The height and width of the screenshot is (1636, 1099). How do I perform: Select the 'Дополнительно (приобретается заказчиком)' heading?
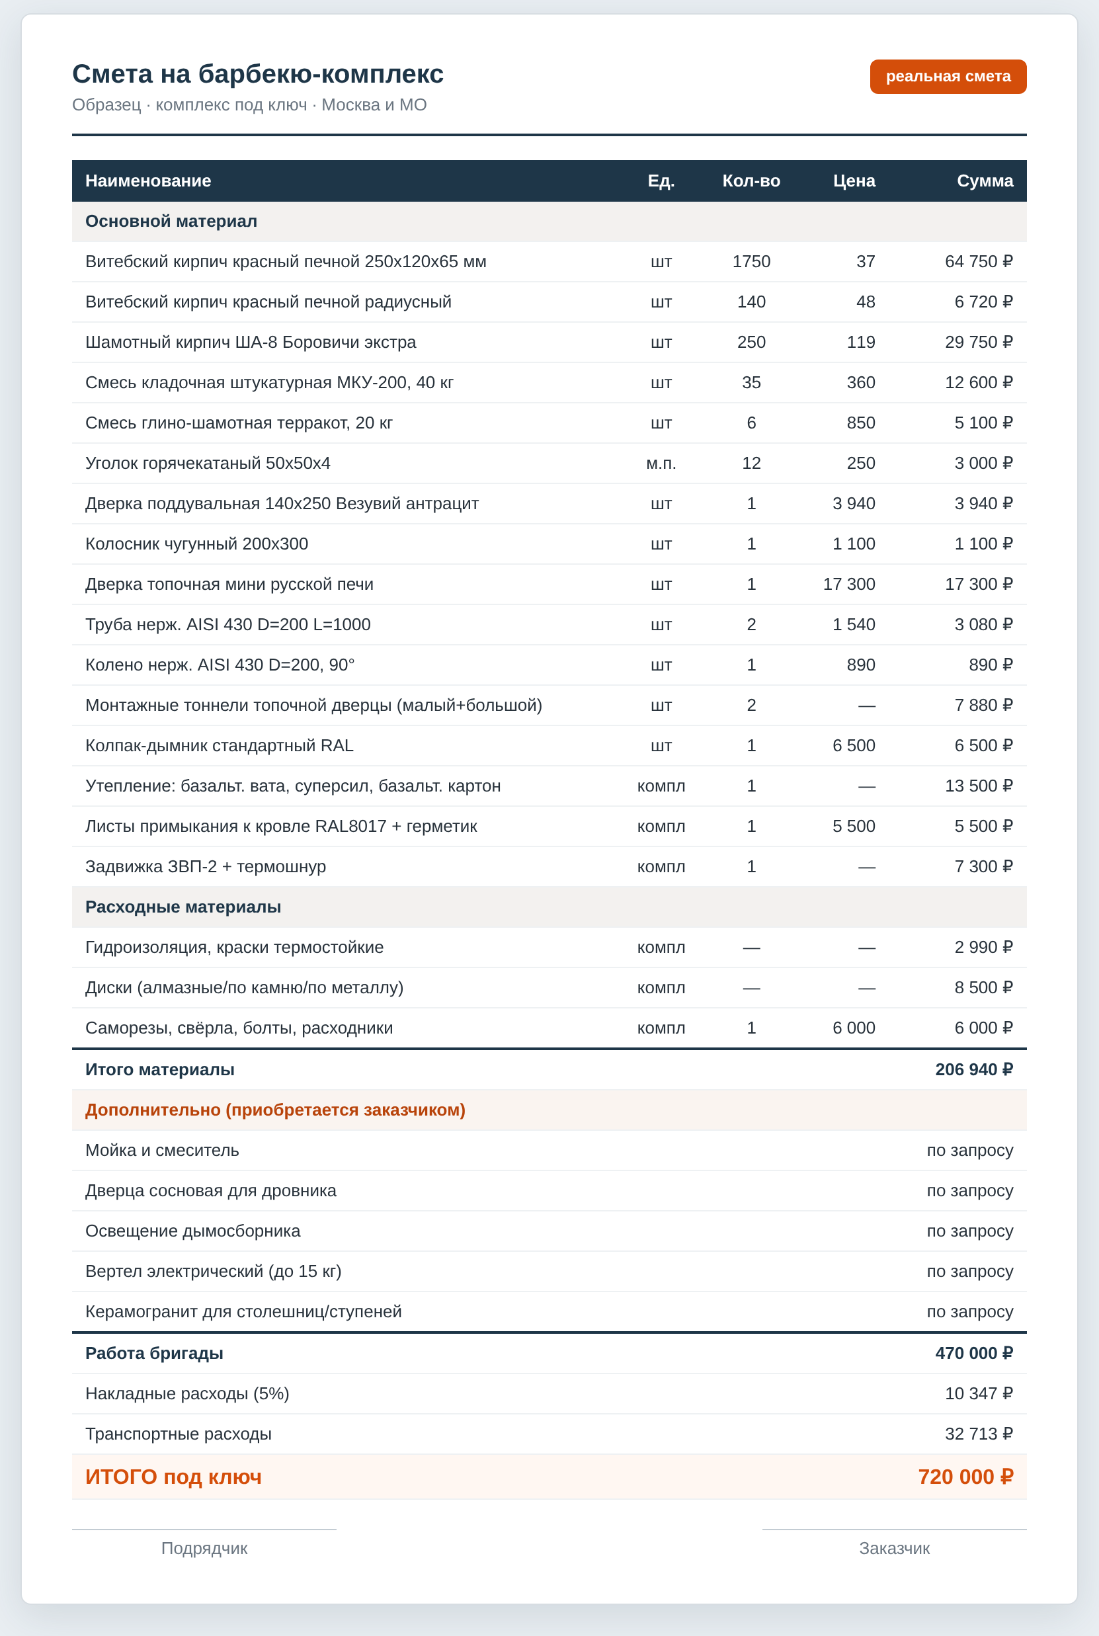275,1110
